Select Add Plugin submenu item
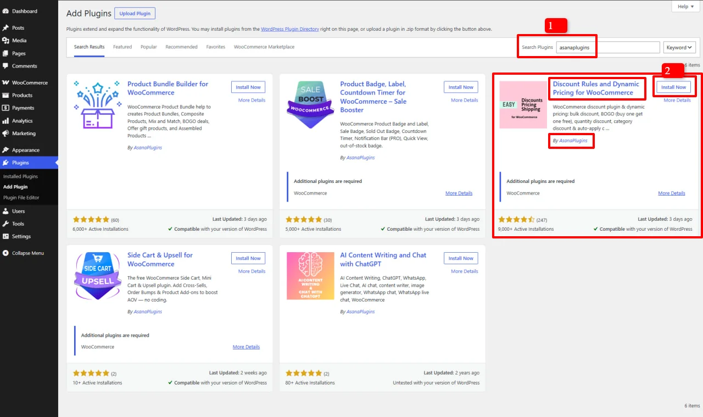The image size is (703, 417). coord(15,187)
